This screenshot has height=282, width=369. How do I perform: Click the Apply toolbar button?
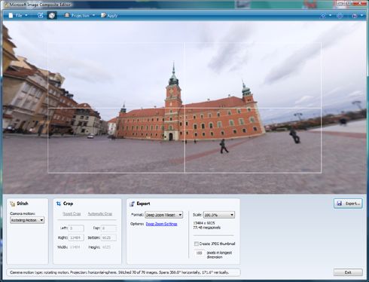click(109, 15)
